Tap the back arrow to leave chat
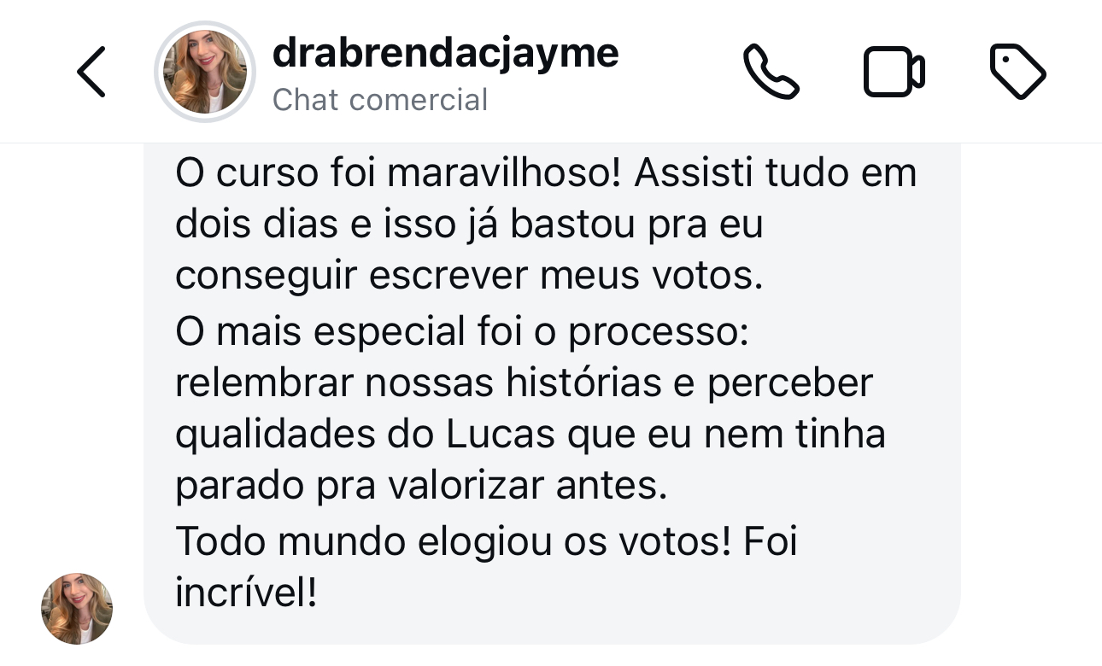Image resolution: width=1102 pixels, height=666 pixels. click(91, 73)
